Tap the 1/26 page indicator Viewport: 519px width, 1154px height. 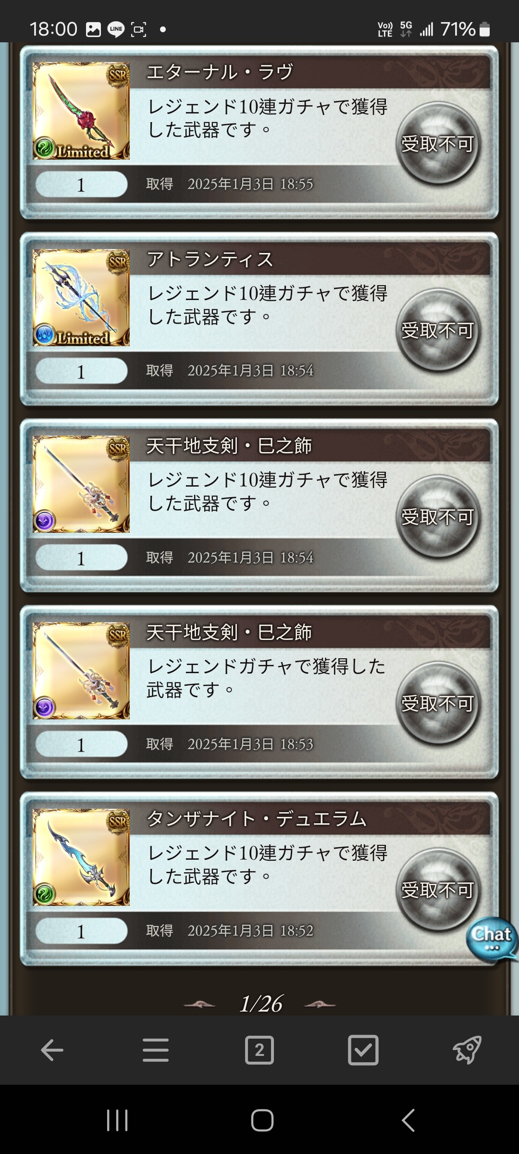[261, 1004]
